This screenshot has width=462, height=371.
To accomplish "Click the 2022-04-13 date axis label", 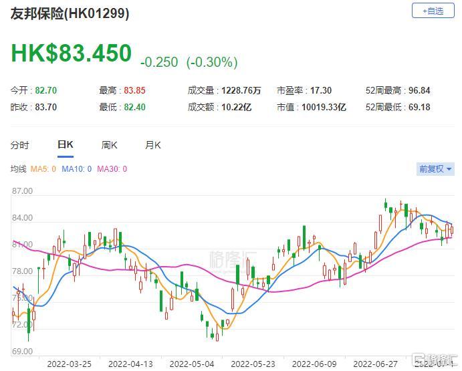I will [x=130, y=364].
